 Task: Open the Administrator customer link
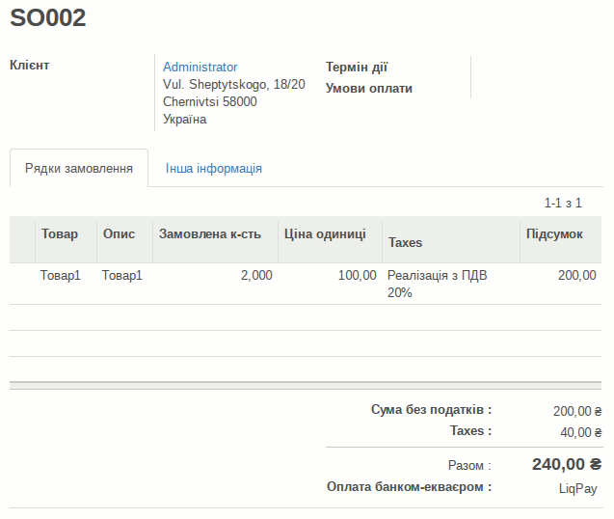click(x=200, y=68)
